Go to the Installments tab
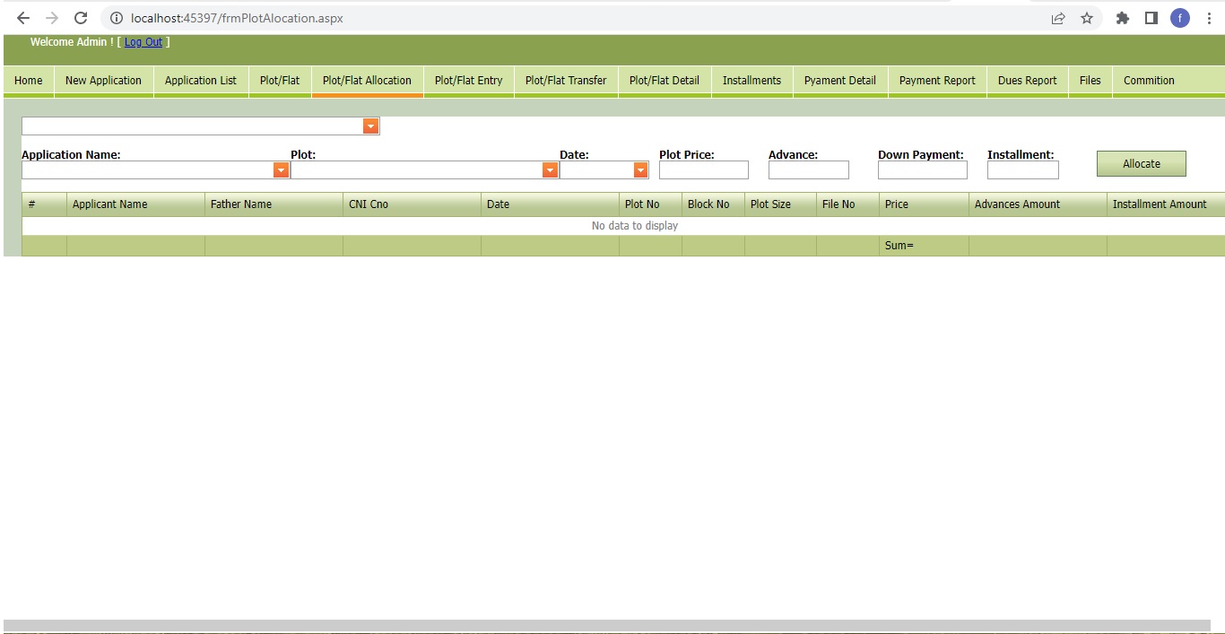1225x634 pixels. [x=752, y=81]
